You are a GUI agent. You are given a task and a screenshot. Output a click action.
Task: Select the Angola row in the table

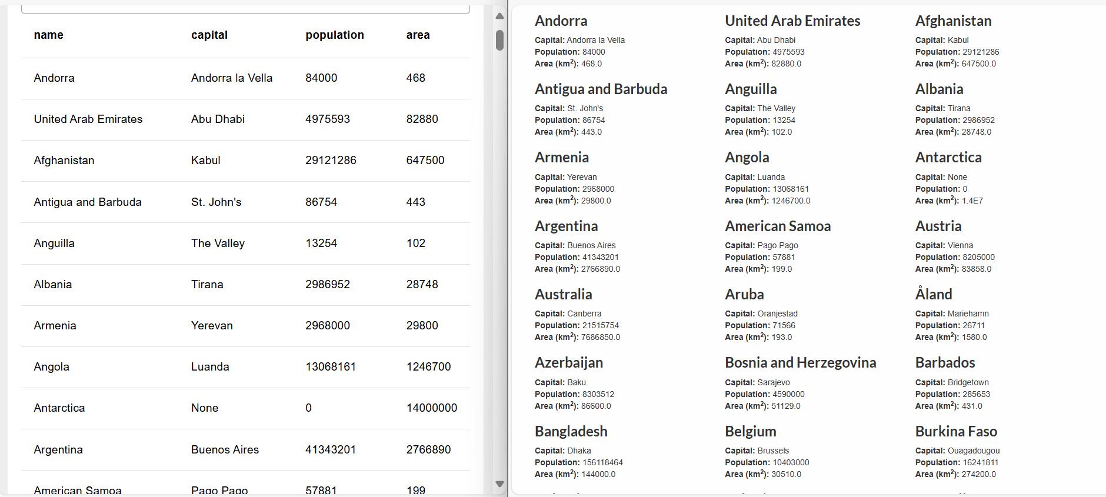click(x=235, y=366)
